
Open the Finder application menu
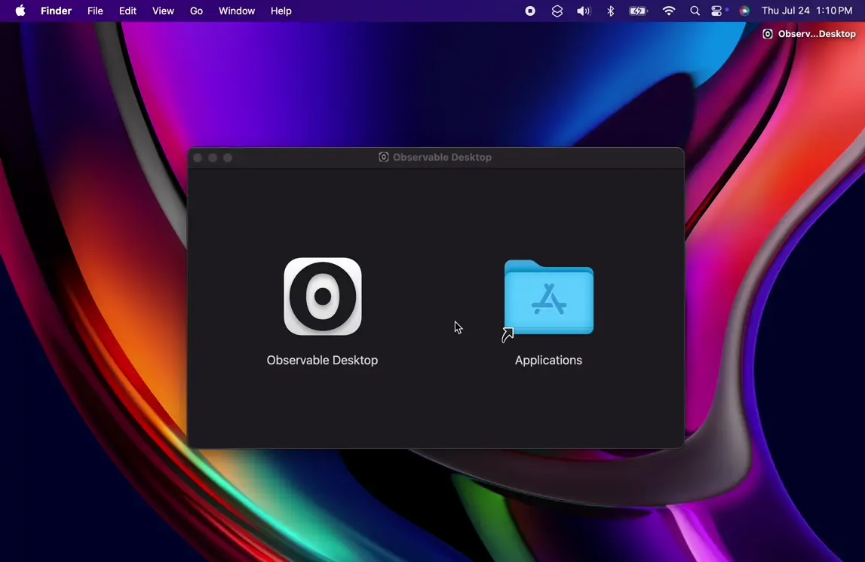pyautogui.click(x=56, y=11)
